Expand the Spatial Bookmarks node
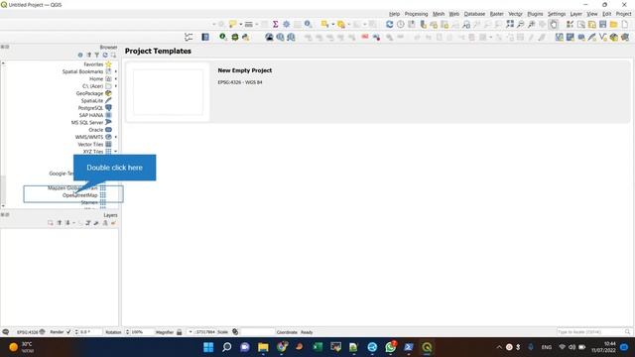The width and height of the screenshot is (635, 357). [x=116, y=71]
